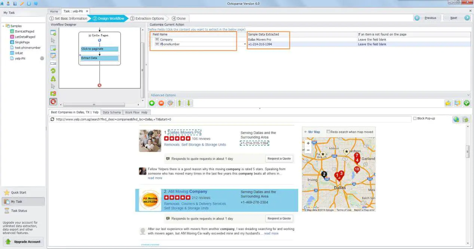Click the My Task search box

pos(23,19)
